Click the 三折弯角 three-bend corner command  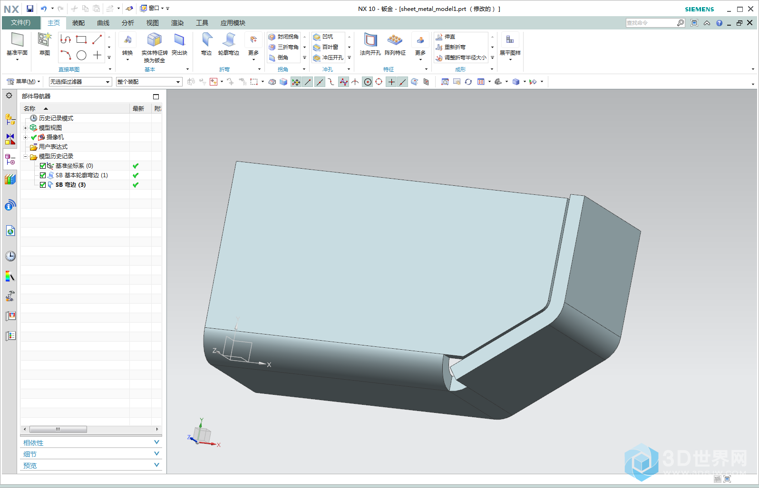(284, 47)
